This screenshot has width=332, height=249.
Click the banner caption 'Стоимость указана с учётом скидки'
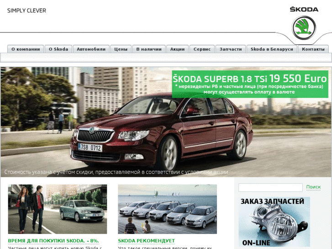pos(116,172)
